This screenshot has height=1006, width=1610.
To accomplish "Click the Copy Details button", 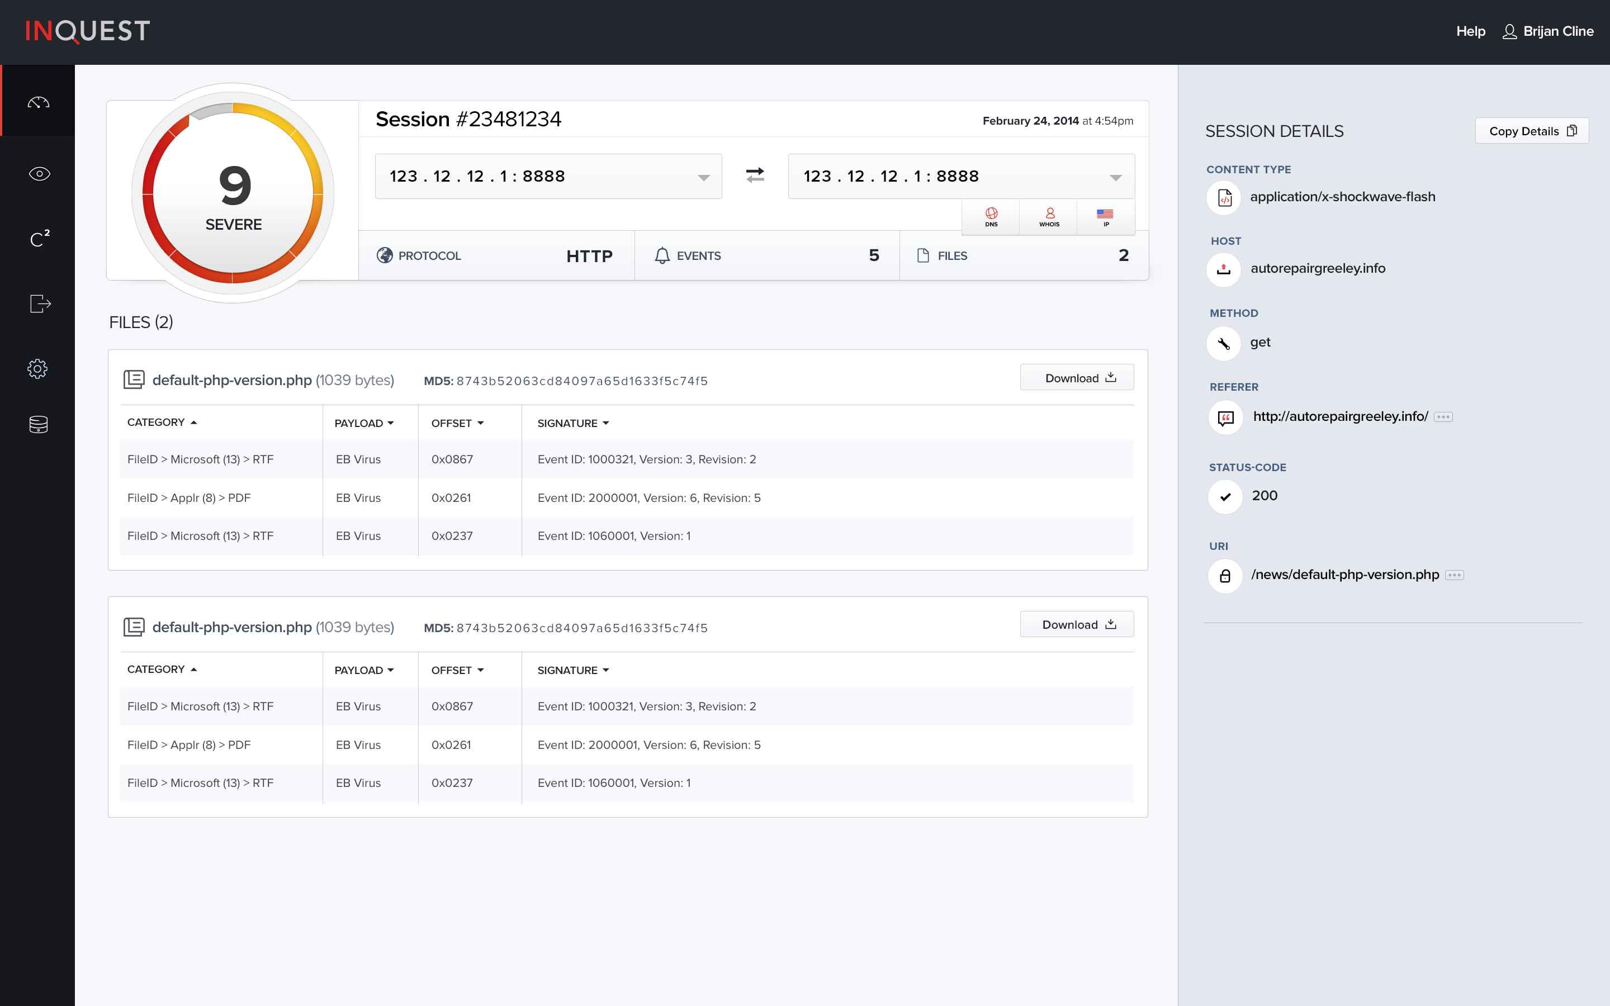I will pyautogui.click(x=1532, y=130).
